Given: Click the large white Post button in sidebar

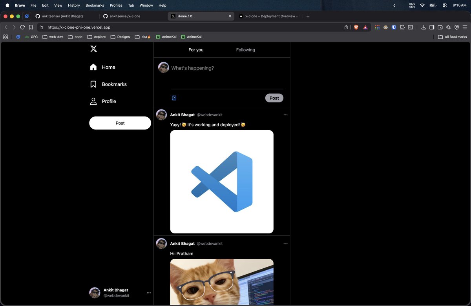Looking at the screenshot, I should [x=120, y=123].
